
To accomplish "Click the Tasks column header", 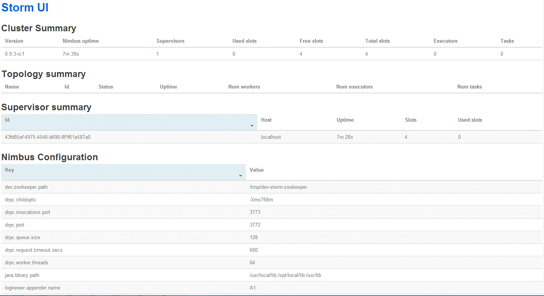I will click(x=507, y=41).
